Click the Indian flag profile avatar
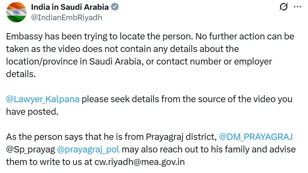308x173 pixels. point(16,12)
